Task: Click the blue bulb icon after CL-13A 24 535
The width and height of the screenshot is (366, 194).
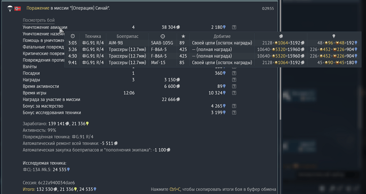Action: [x=68, y=170]
